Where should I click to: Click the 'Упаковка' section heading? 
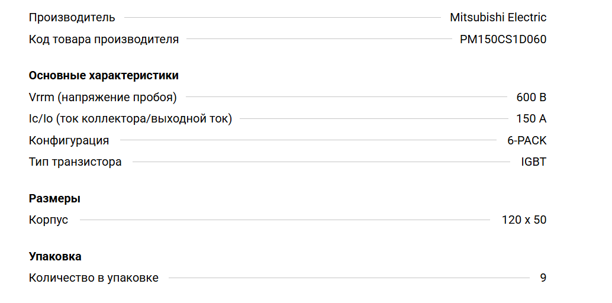tap(55, 257)
